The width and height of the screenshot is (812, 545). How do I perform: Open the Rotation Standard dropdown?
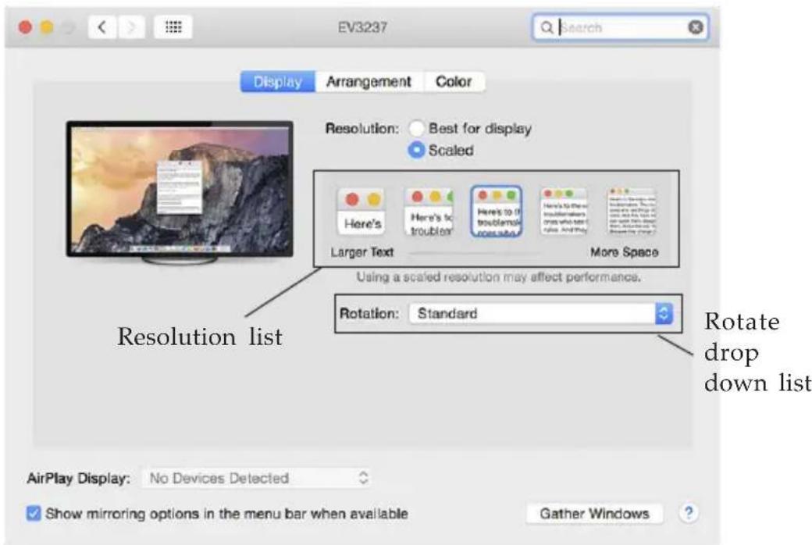[x=540, y=313]
